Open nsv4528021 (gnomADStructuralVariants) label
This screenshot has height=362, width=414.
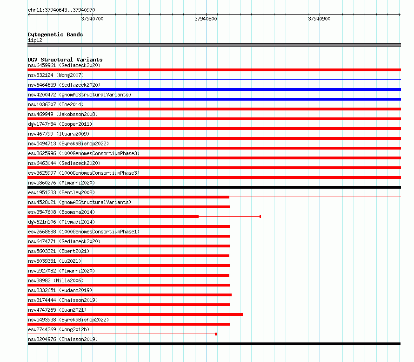[x=80, y=202]
